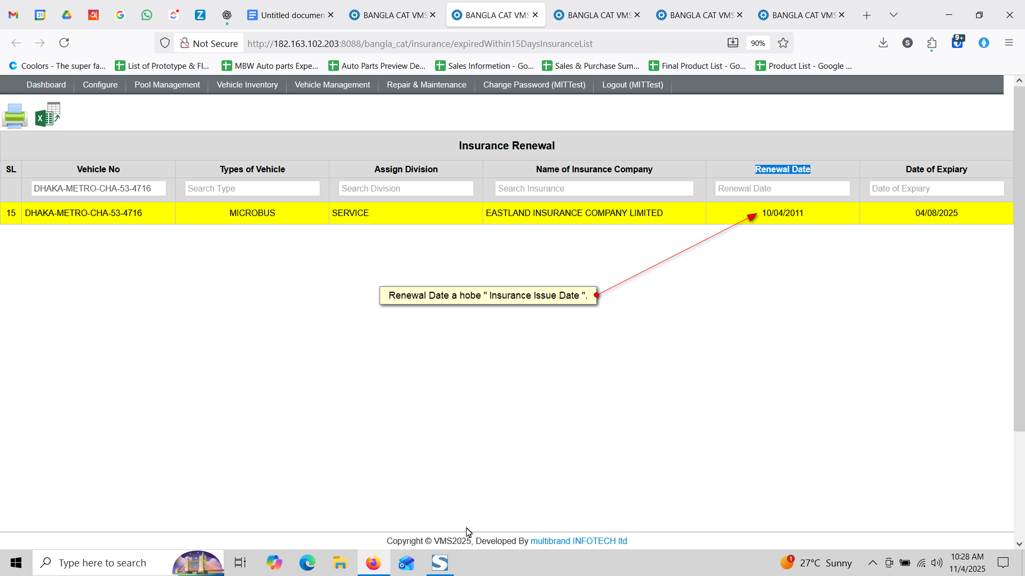The height and width of the screenshot is (576, 1025).
Task: Open the Gmail pinned tab
Action: [13, 15]
